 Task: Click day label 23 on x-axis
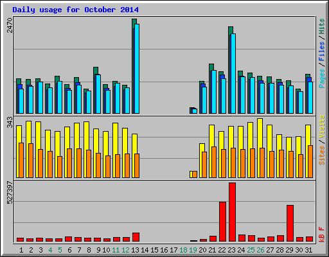click(231, 250)
